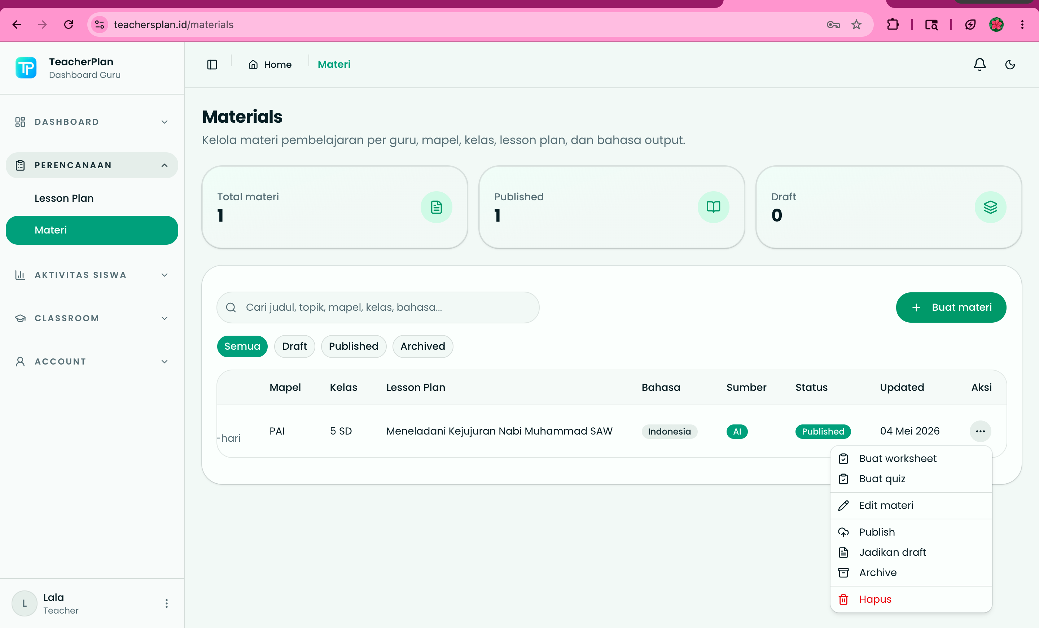
Task: Choose Buat worksheet from menu
Action: [x=911, y=458]
